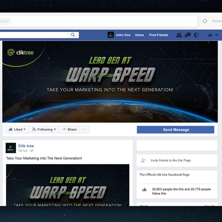Open the notifications globe icon
The height and width of the screenshot is (222, 222).
[196, 35]
